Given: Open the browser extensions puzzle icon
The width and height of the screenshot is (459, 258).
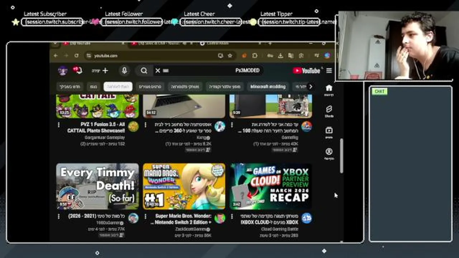Looking at the screenshot, I should click(x=255, y=56).
